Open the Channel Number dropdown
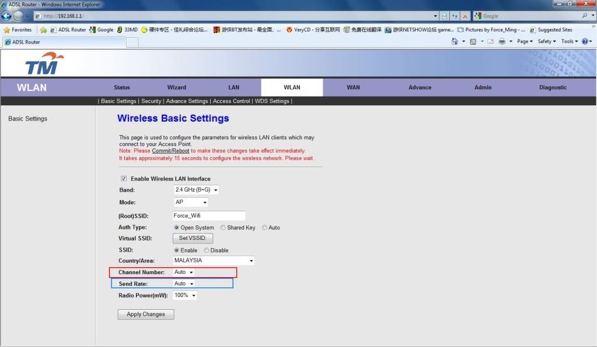Image resolution: width=597 pixels, height=347 pixels. (x=184, y=272)
